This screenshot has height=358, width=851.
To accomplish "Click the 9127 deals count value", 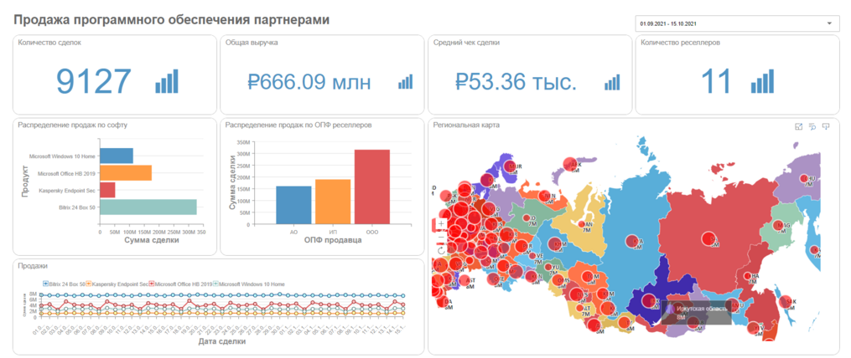I will (94, 81).
